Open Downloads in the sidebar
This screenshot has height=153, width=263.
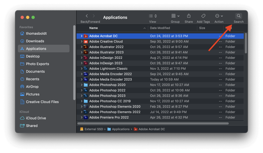44,41
